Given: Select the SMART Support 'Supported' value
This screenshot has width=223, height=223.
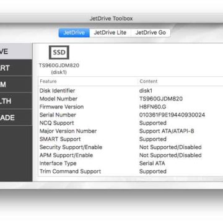Looking at the screenshot, I should click(x=153, y=139).
